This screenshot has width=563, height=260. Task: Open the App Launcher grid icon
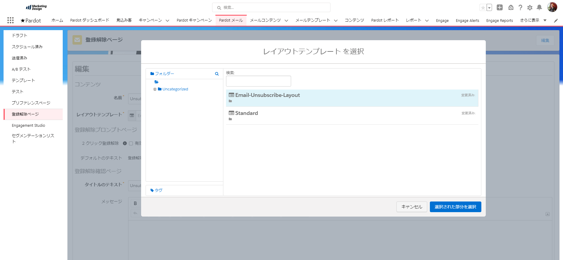(10, 20)
